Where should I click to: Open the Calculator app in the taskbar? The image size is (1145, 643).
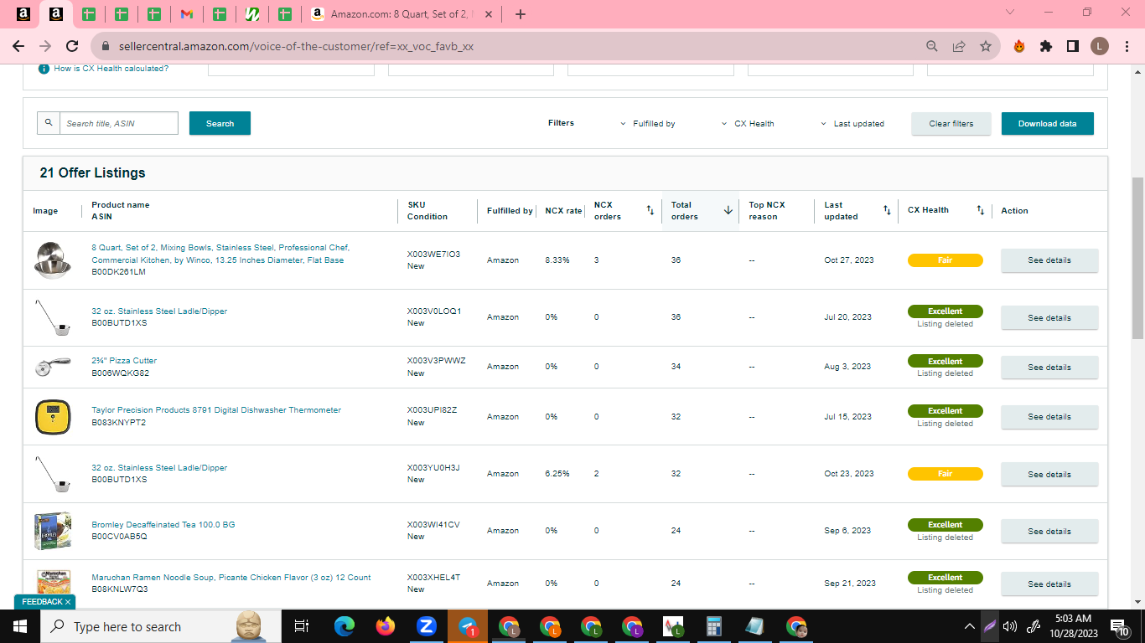714,626
